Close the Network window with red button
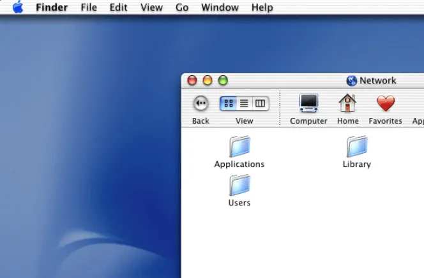The image size is (424, 278). [x=192, y=80]
